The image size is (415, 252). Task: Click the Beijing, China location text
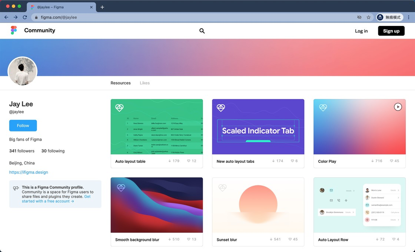click(22, 163)
